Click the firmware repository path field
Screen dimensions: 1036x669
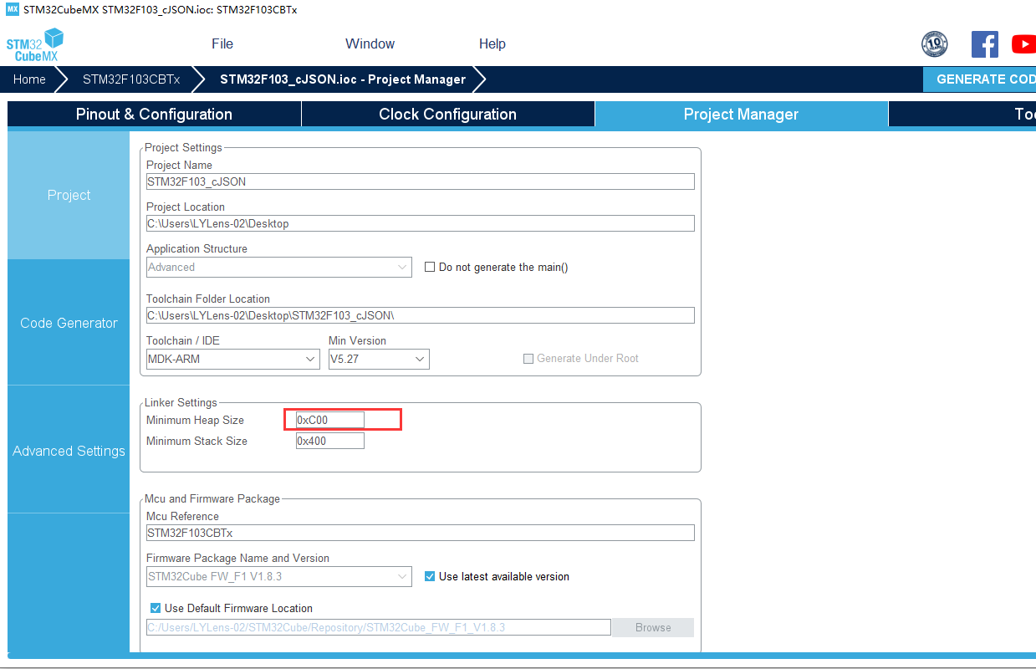[378, 627]
